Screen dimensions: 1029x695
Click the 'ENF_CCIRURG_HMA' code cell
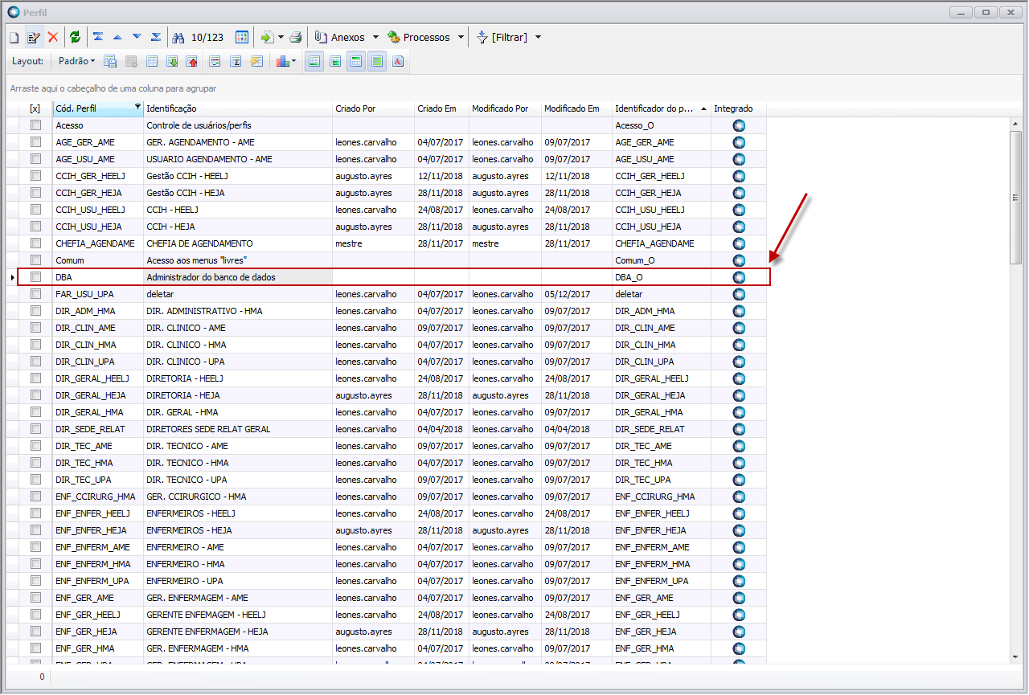(x=98, y=497)
